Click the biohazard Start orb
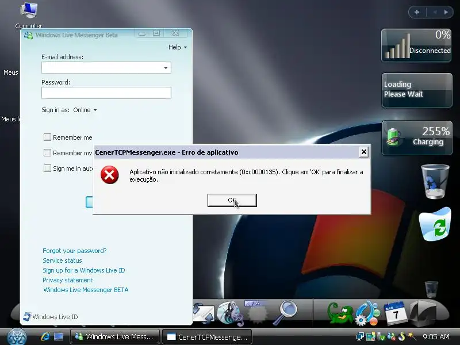The image size is (460, 345). (x=17, y=337)
